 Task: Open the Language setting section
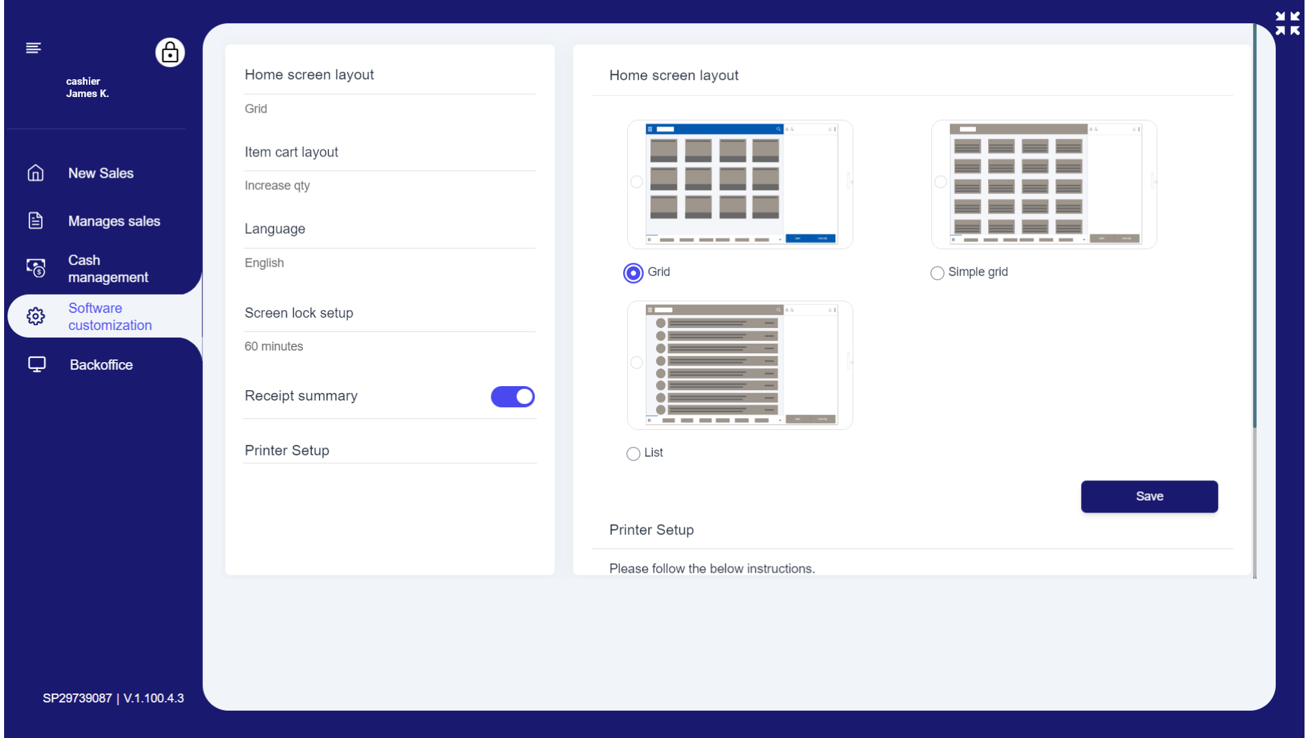(275, 229)
